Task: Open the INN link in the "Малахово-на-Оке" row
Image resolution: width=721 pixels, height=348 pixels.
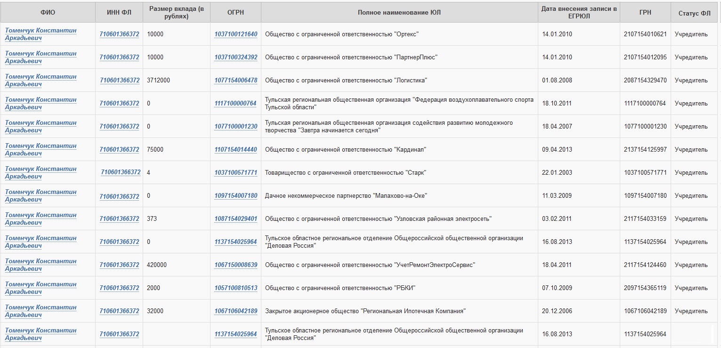Action: click(119, 196)
